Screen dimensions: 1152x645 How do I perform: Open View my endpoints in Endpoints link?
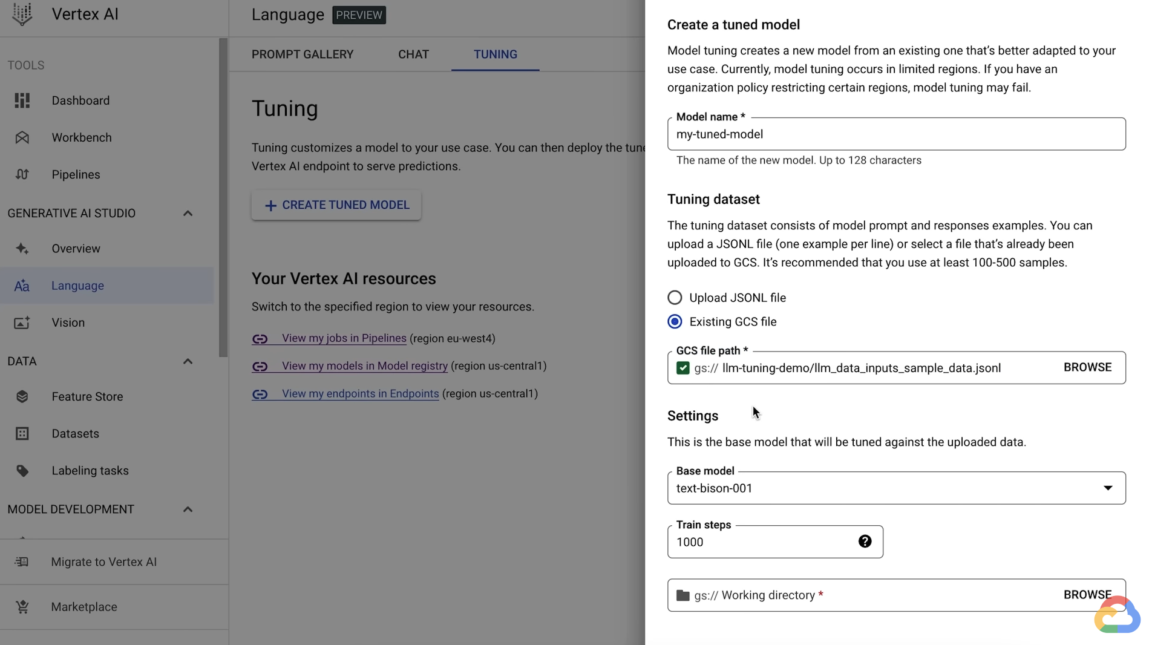tap(361, 394)
